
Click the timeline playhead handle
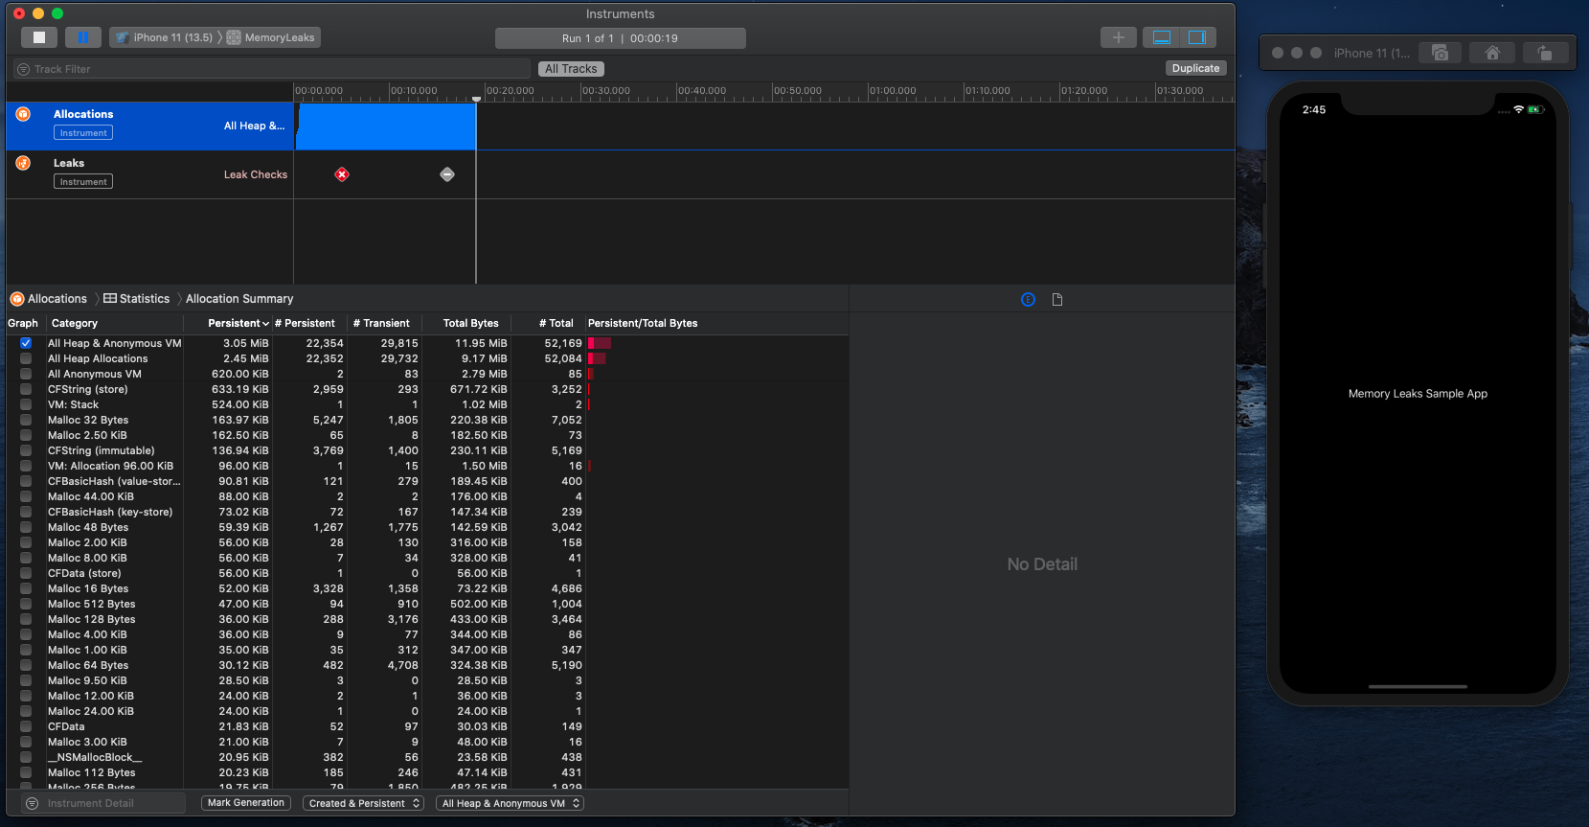476,98
